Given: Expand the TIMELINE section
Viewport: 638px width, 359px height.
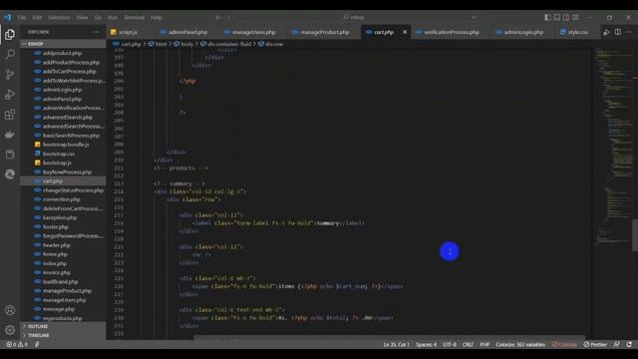Looking at the screenshot, I should (x=63, y=335).
